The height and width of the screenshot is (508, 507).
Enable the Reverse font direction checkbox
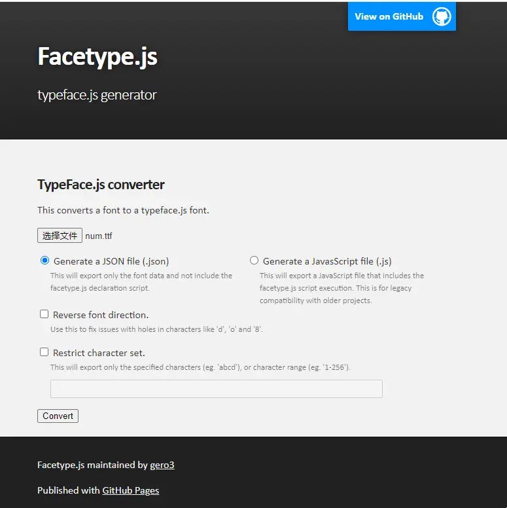tap(44, 314)
